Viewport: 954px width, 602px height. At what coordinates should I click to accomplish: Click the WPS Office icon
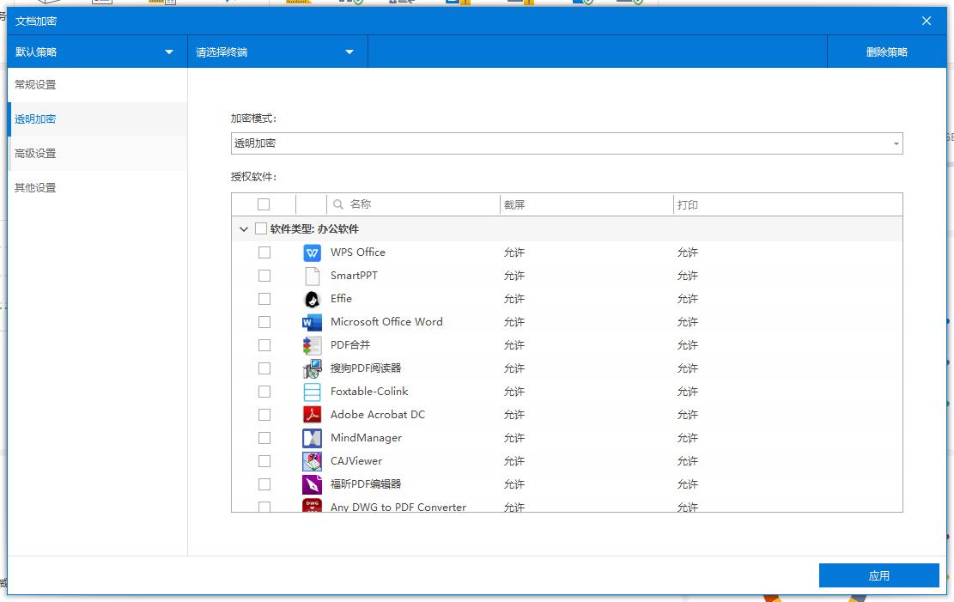(x=312, y=252)
